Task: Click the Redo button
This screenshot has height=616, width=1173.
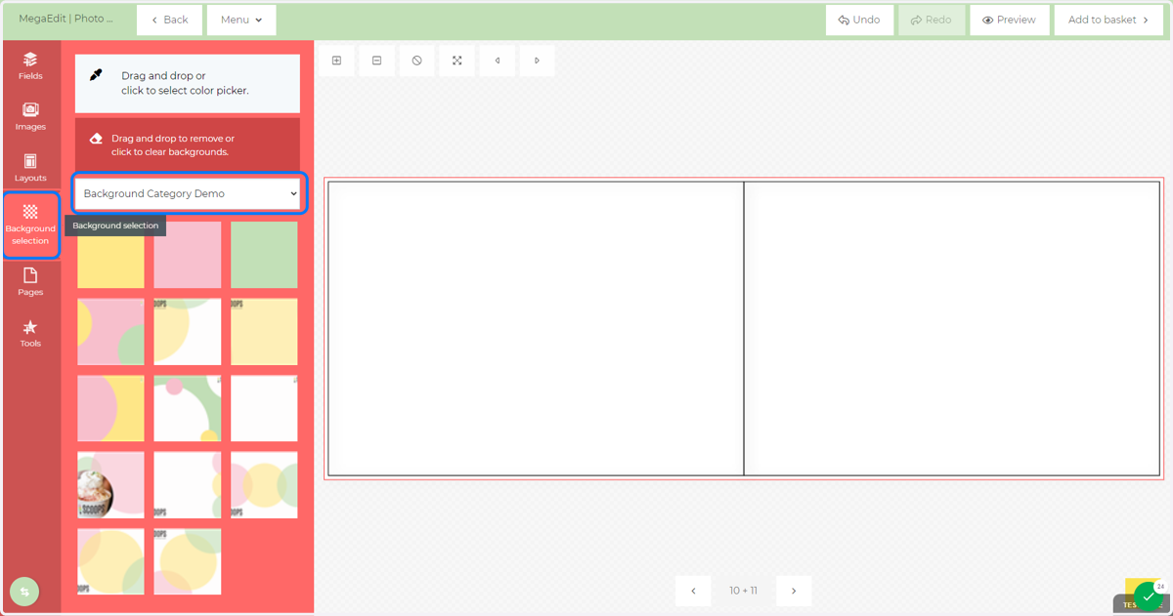Action: tap(932, 20)
